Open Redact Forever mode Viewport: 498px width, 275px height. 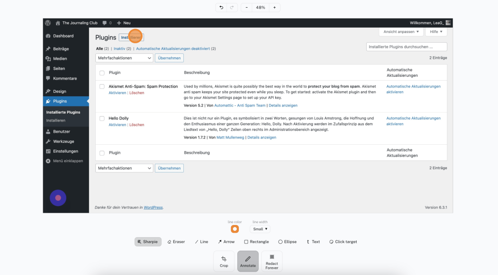(x=272, y=261)
